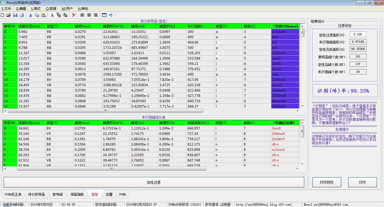Click the 'mcyc5' name cell
This screenshot has height=207, width=384.
285,85
